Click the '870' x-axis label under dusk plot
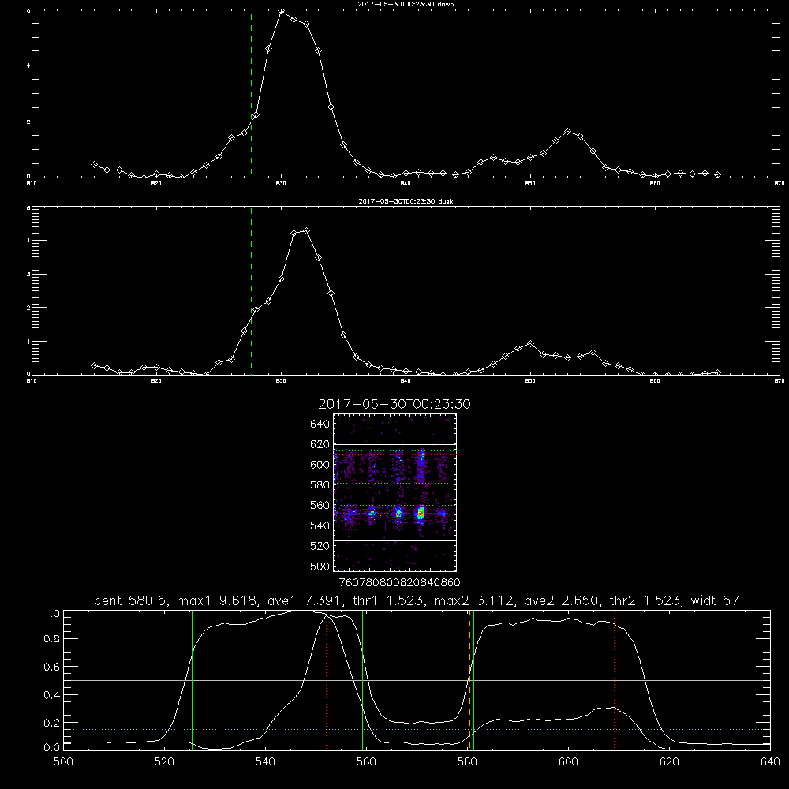The height and width of the screenshot is (789, 789). pyautogui.click(x=779, y=381)
